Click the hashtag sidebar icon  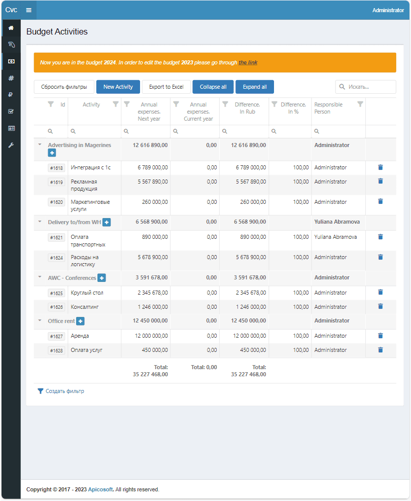(x=11, y=78)
